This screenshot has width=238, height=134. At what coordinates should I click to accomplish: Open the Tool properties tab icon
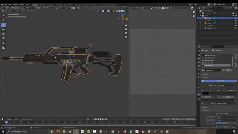(199, 51)
